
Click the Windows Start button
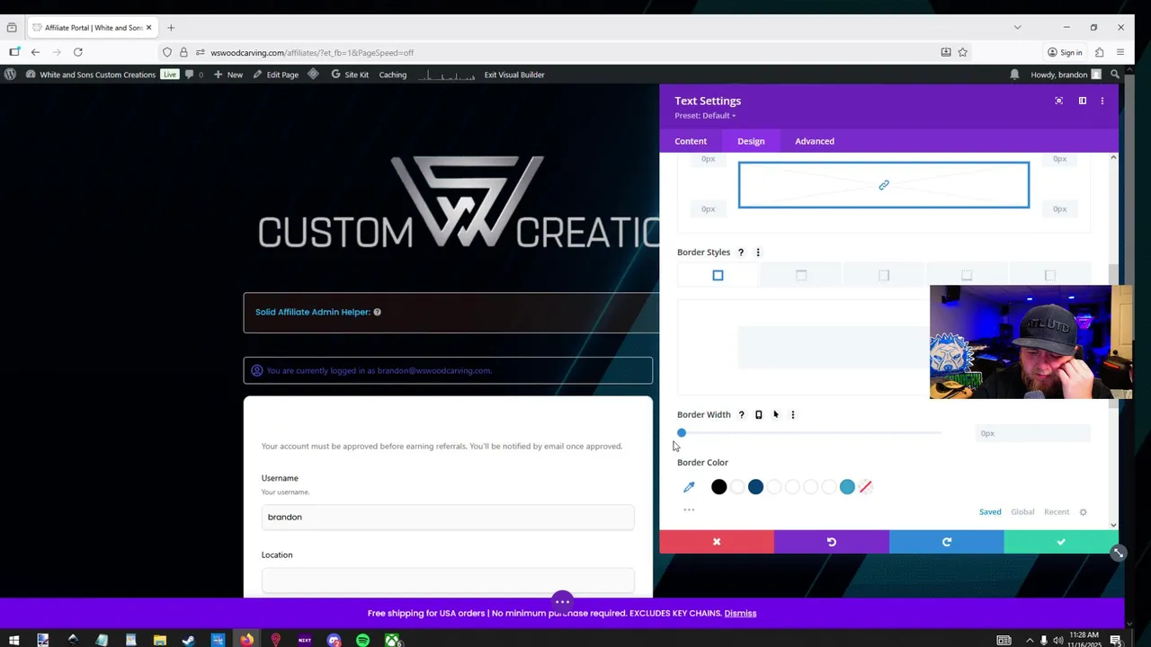click(x=13, y=640)
